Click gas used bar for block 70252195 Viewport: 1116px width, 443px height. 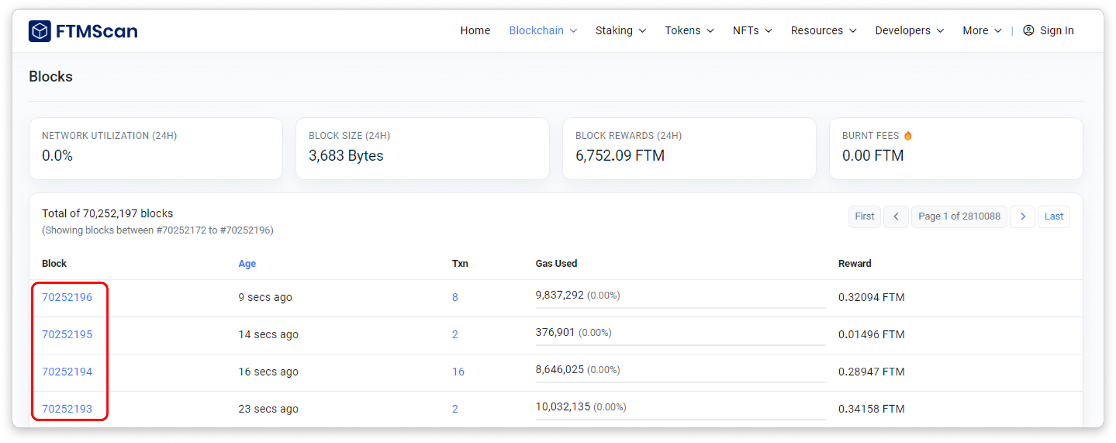(680, 345)
